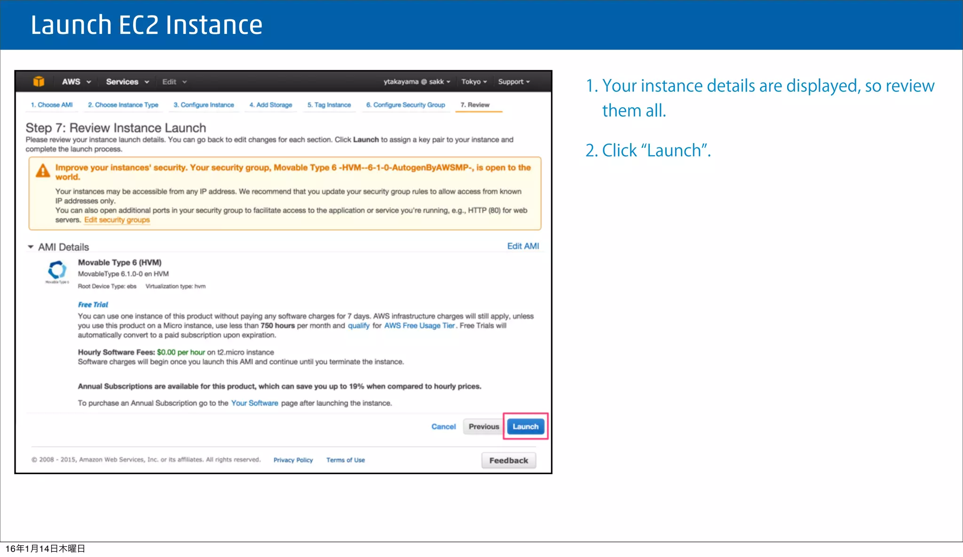Click the MovableType 6.1.0-0 en HVM text
This screenshot has width=963, height=557.
(x=123, y=274)
